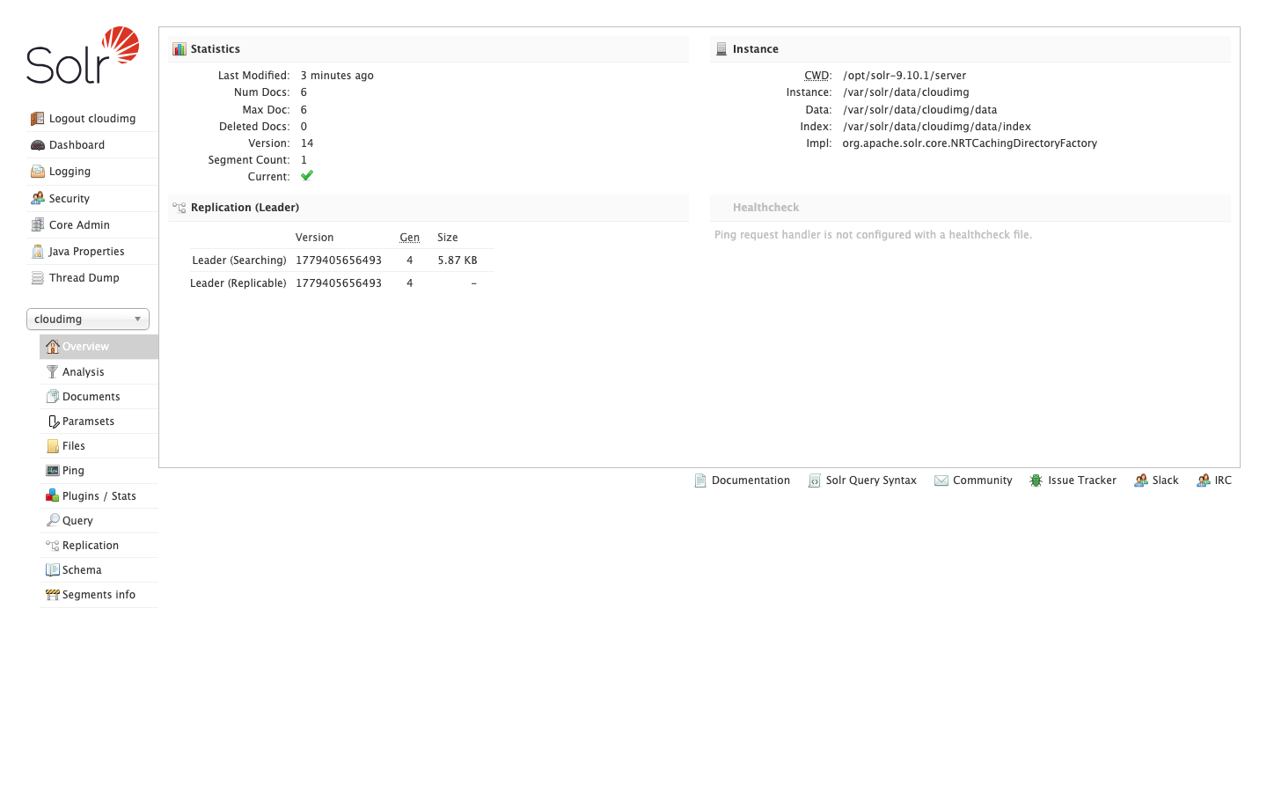Click the 'Gen' column header
Viewport: 1267px width, 792px height.
[x=409, y=238]
